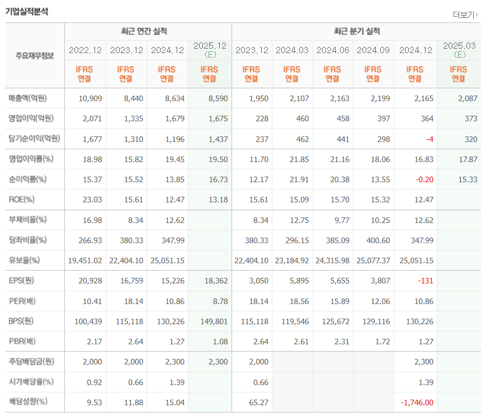Click the revenue value 8,440
Image resolution: width=486 pixels, height=417 pixels.
point(134,98)
